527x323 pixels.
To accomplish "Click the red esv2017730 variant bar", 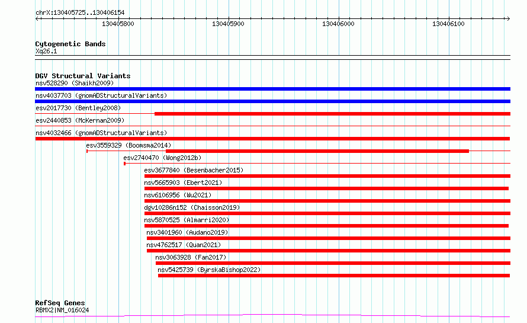I will (x=332, y=114).
